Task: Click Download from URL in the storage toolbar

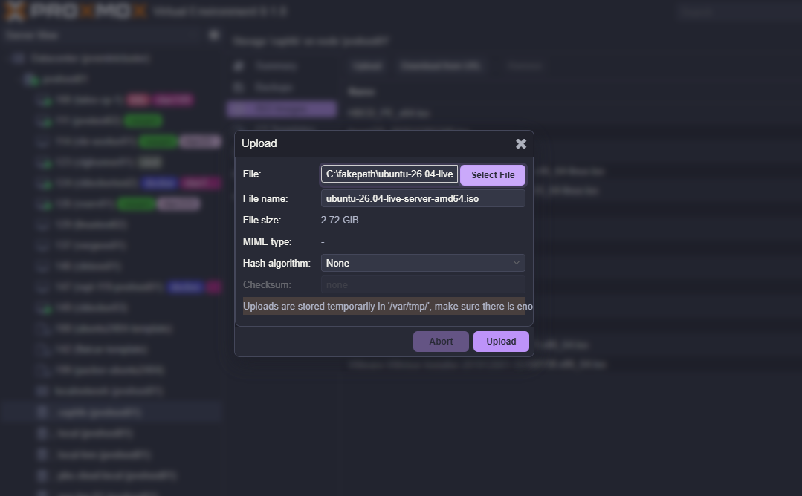Action: 441,66
